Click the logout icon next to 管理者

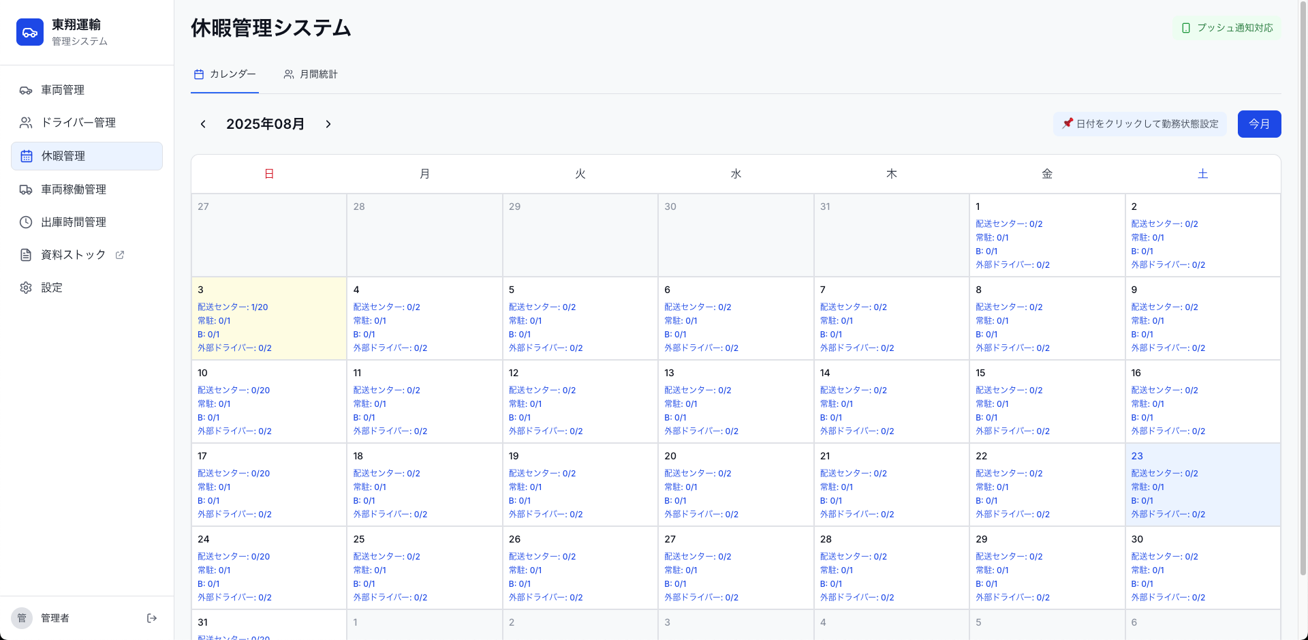tap(152, 618)
